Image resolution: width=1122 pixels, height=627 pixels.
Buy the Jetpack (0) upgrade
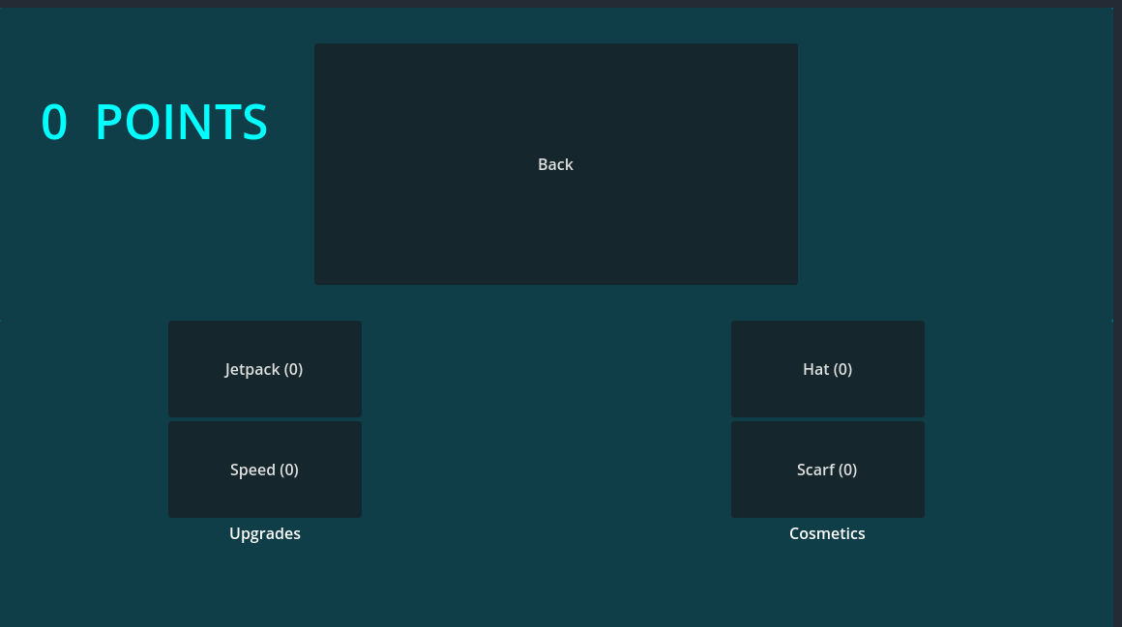click(265, 369)
